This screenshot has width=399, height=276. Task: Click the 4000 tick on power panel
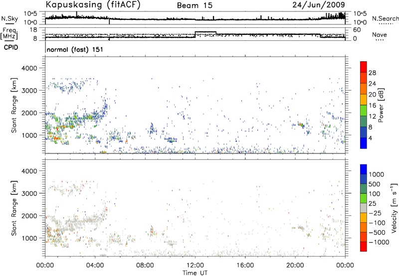(29, 68)
